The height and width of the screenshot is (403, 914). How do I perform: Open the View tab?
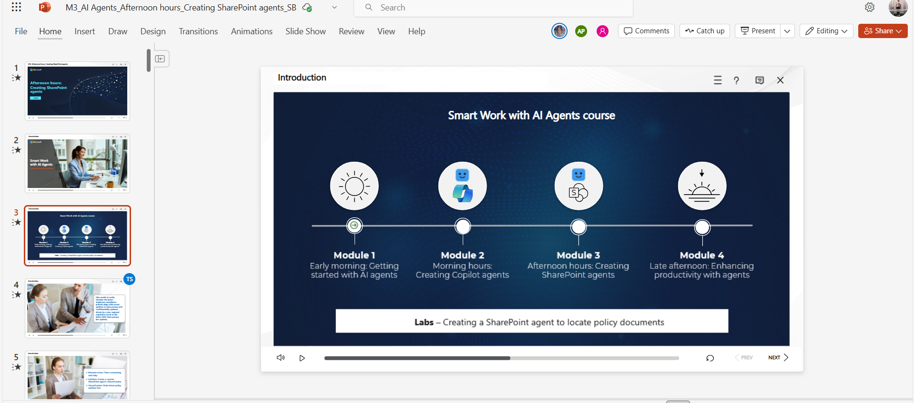tap(386, 31)
